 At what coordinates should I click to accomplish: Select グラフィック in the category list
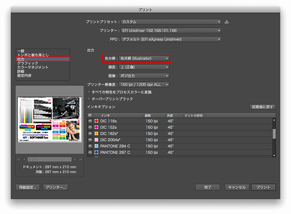(28, 63)
